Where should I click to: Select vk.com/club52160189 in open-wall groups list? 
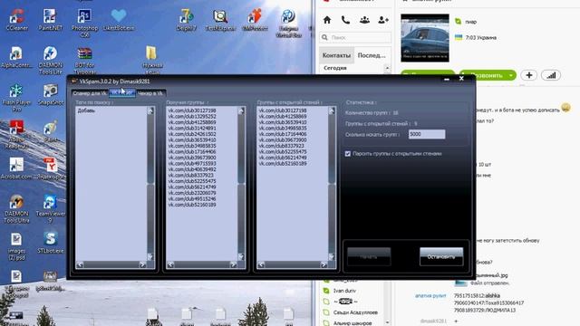point(283,163)
